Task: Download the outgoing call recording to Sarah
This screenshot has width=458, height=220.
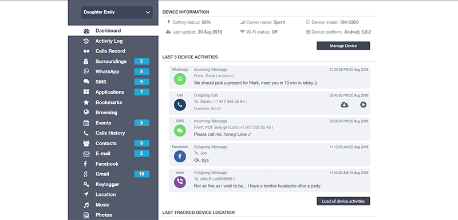Action: [x=345, y=105]
